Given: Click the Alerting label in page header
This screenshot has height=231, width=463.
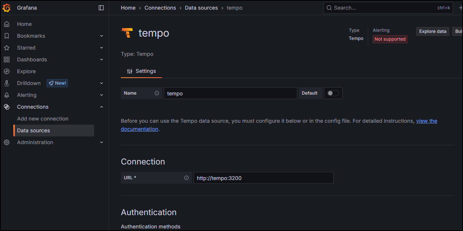Looking at the screenshot, I should click(x=381, y=30).
